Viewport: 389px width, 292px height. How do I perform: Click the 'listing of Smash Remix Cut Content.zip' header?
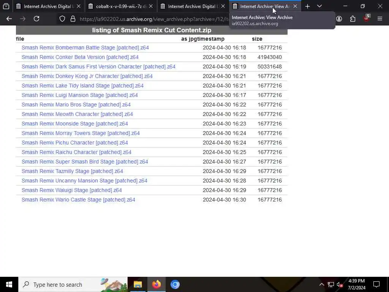click(x=152, y=30)
